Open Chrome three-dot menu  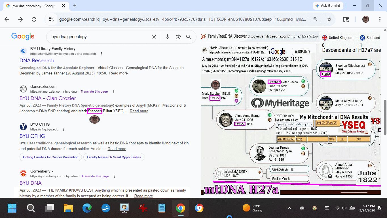[x=380, y=19]
